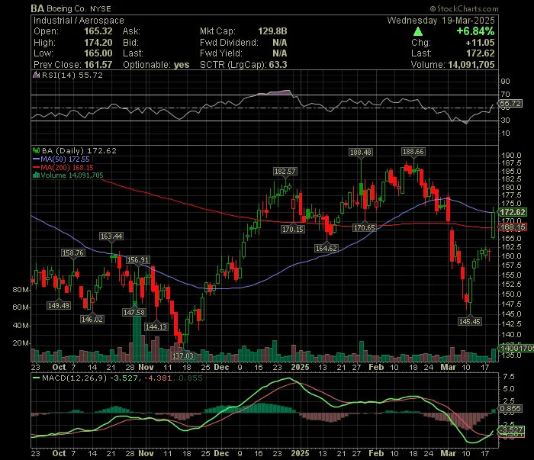Click the RSI(14) 55.72 legend text
The width and height of the screenshot is (534, 460).
(x=72, y=75)
